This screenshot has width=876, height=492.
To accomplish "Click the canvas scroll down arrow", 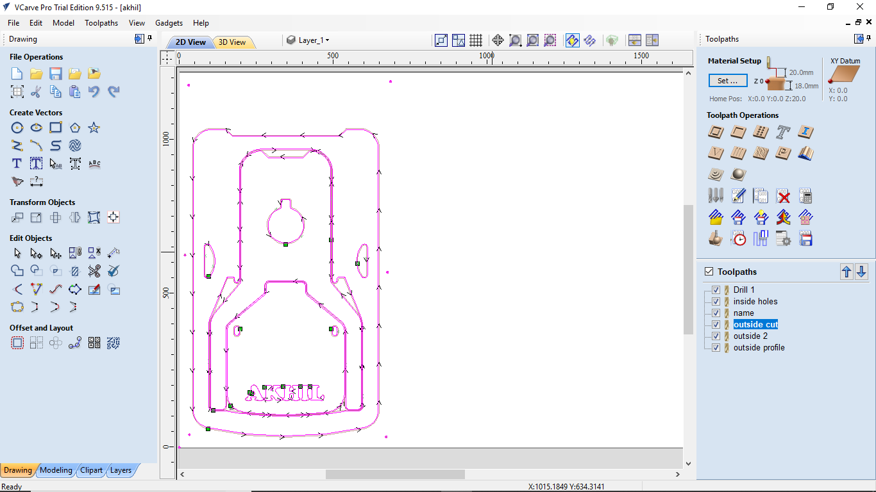I will point(688,464).
